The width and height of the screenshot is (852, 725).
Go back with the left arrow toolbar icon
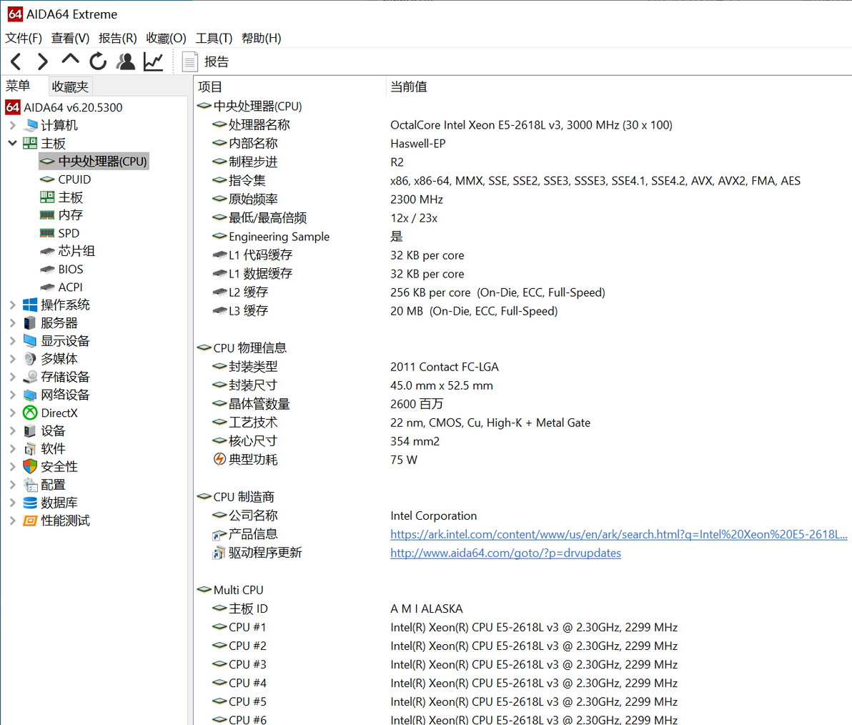16,61
